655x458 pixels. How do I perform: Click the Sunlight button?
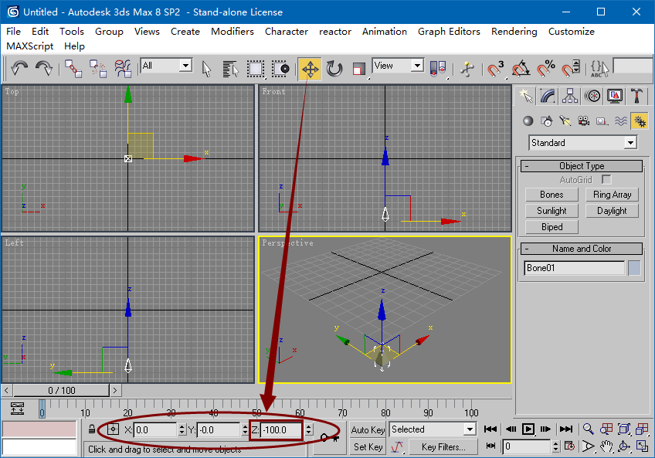tap(551, 211)
